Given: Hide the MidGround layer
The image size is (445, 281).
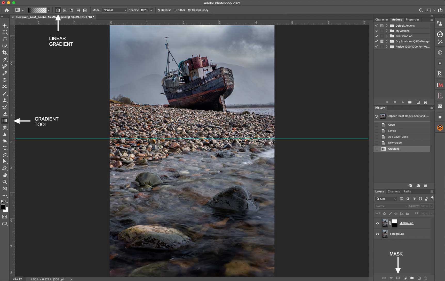Looking at the screenshot, I should click(377, 223).
